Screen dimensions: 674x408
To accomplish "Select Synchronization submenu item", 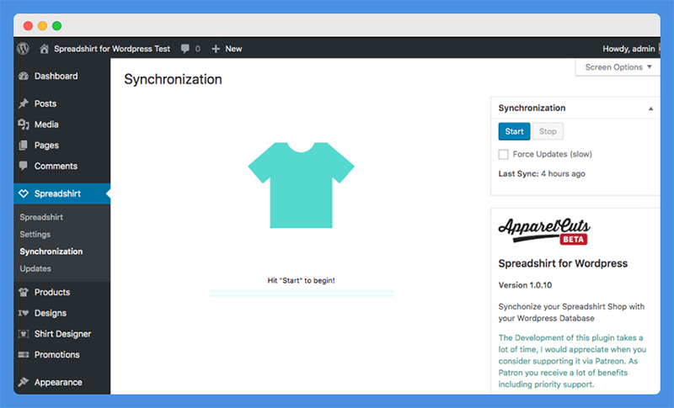I will (51, 252).
